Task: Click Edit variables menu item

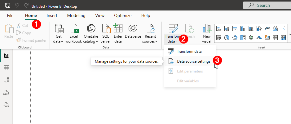Action: (190, 81)
